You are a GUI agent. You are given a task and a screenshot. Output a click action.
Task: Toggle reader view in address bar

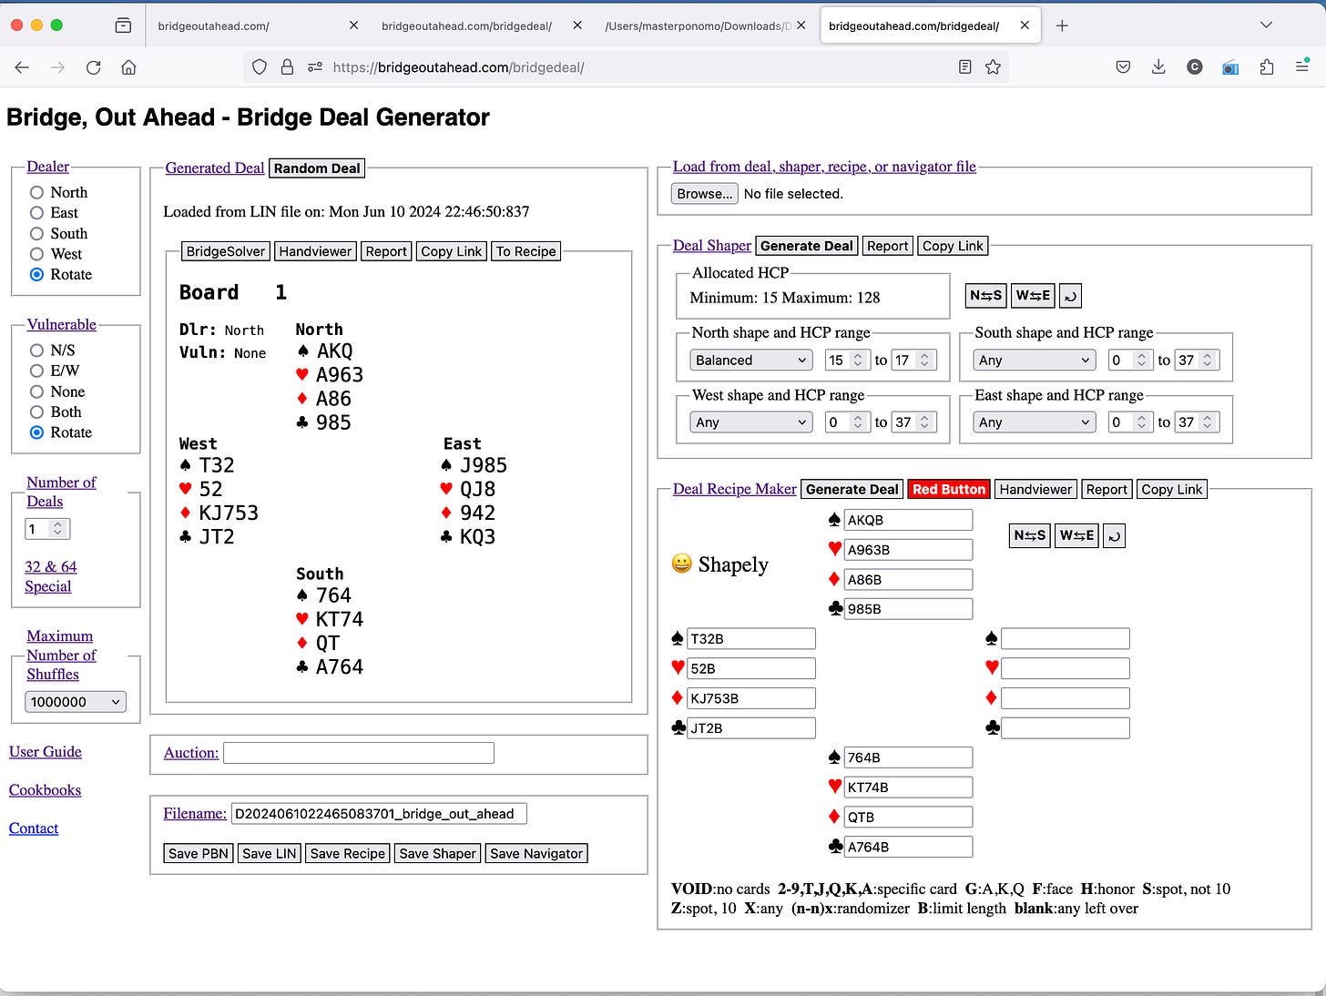pyautogui.click(x=965, y=67)
